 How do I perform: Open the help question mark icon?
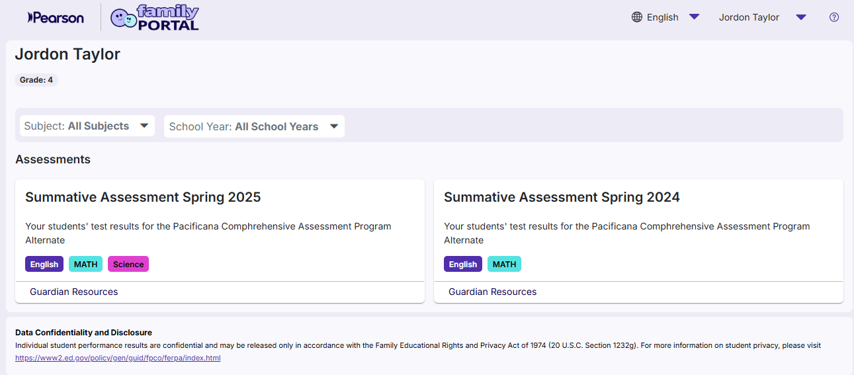pos(833,17)
